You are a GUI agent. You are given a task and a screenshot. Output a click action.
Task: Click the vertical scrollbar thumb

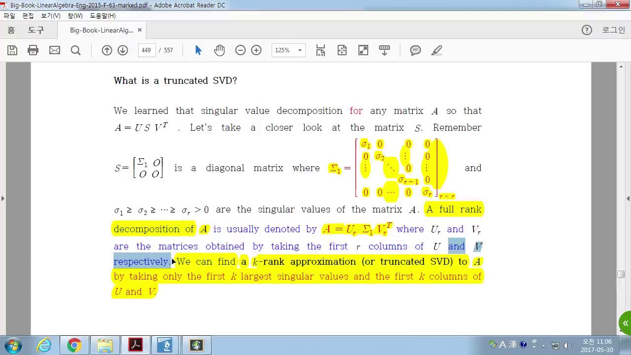click(x=621, y=275)
